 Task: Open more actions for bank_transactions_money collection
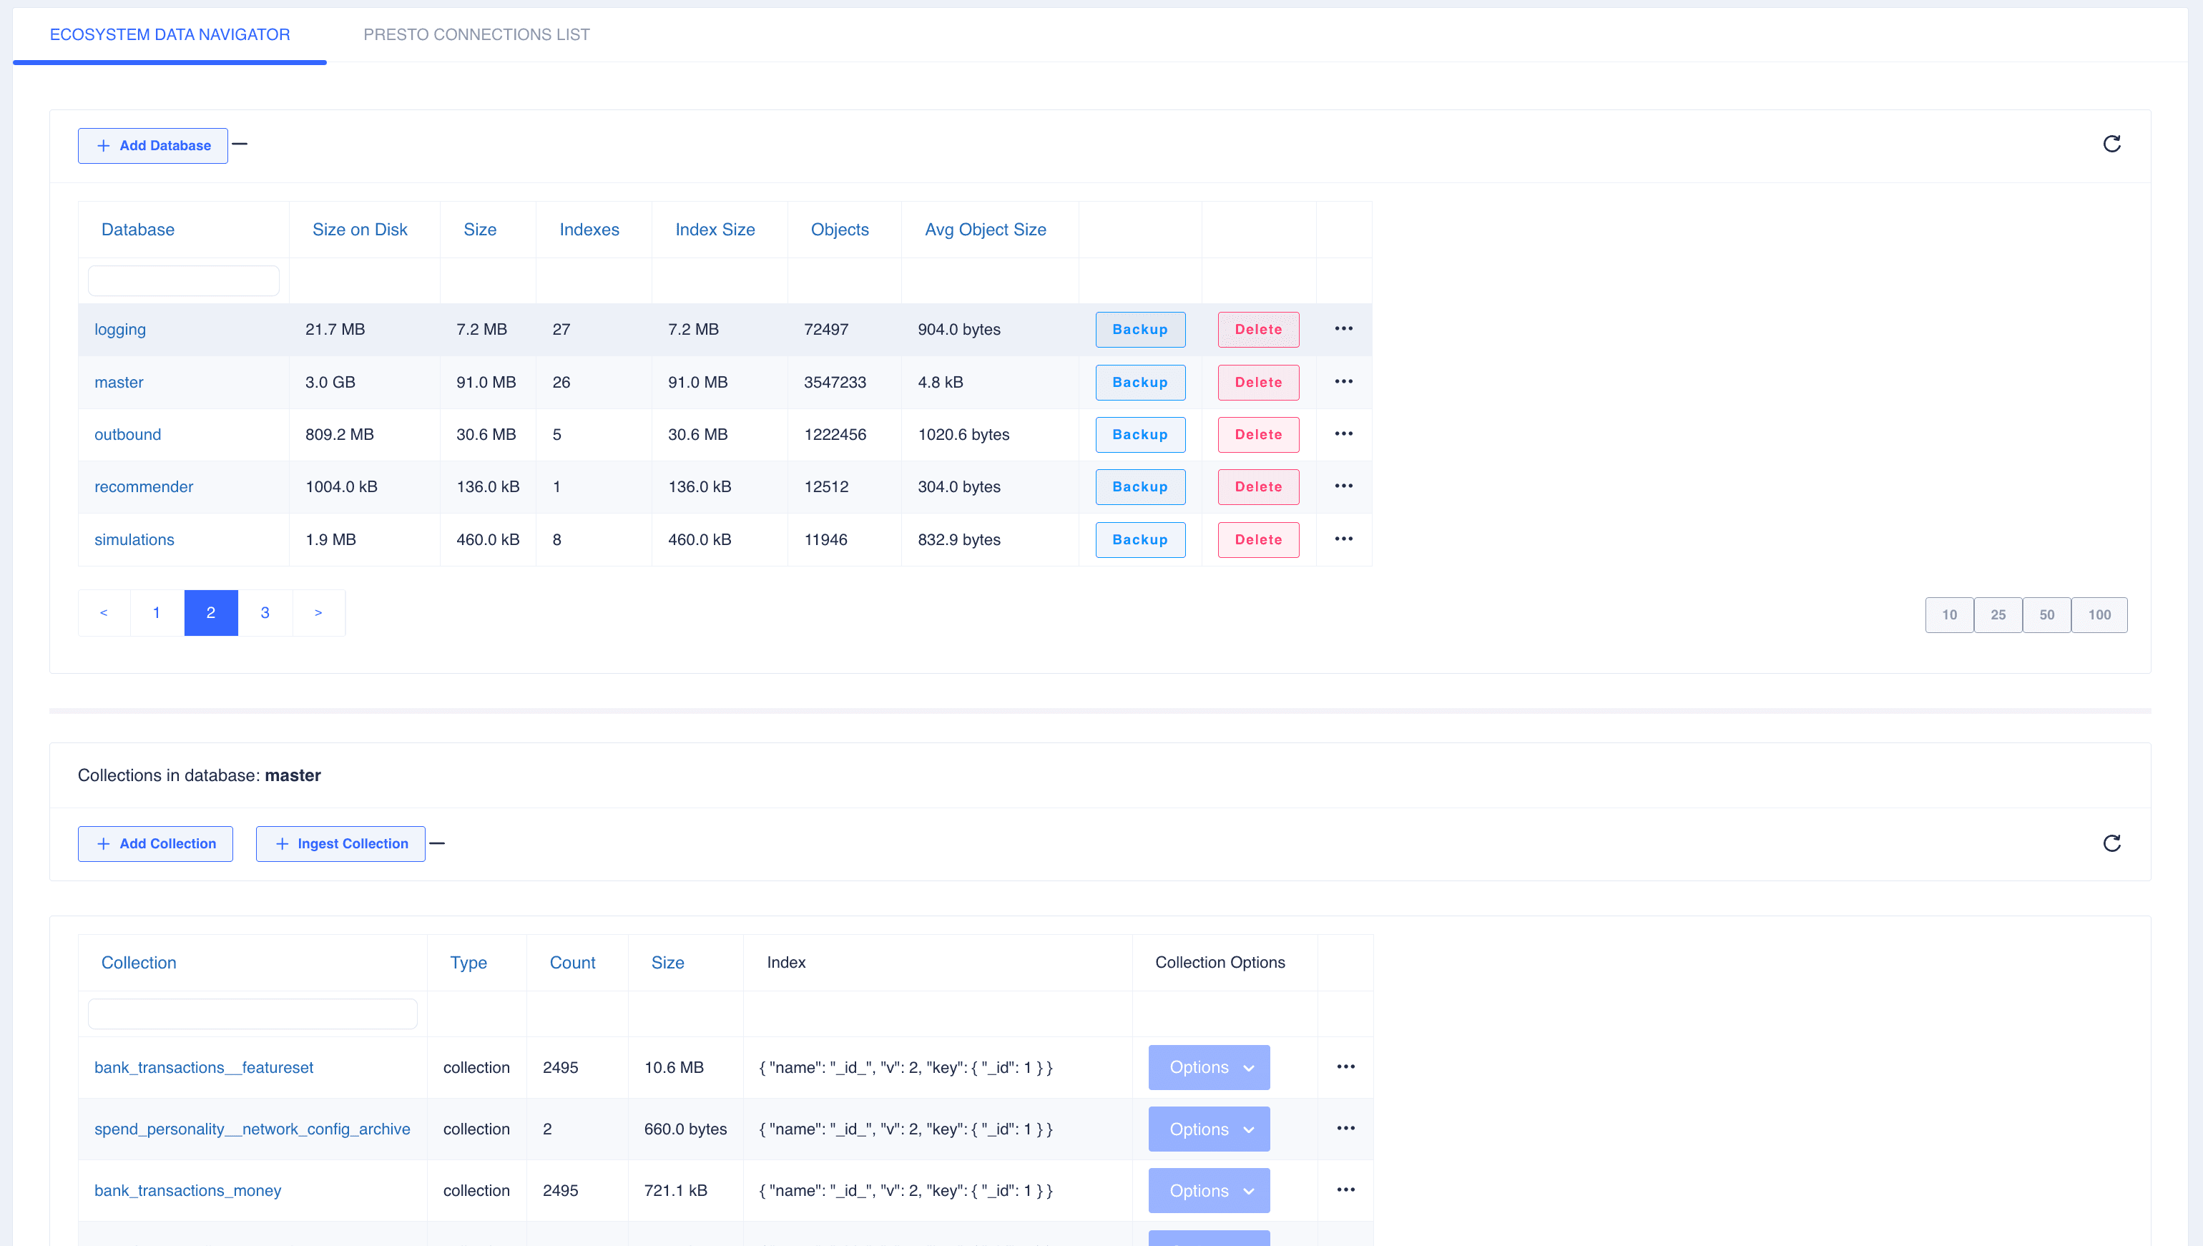tap(1345, 1189)
